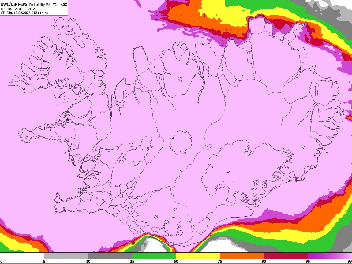
Task: Click the 'T2m <0C' parameter label
Action: coord(60,5)
